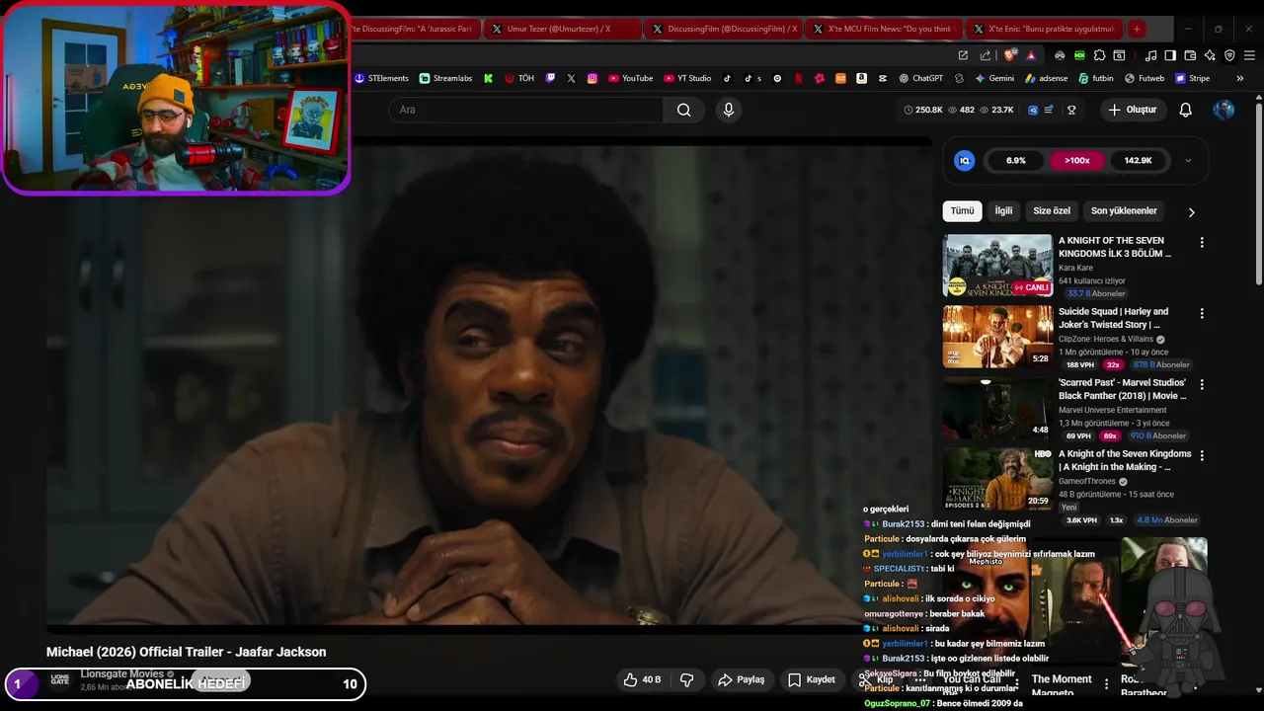
Task: Open the Umur Tezer X tab
Action: [x=565, y=29]
